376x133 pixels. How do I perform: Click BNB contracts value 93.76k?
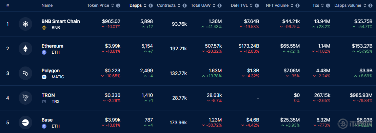(x=179, y=24)
